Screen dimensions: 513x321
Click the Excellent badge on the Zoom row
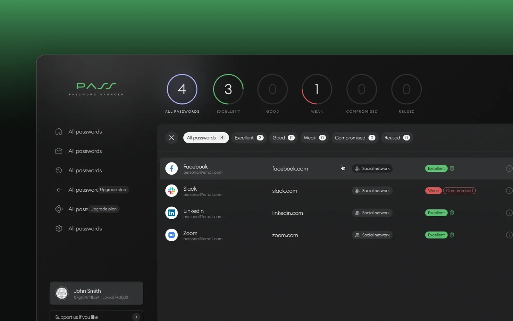click(436, 235)
